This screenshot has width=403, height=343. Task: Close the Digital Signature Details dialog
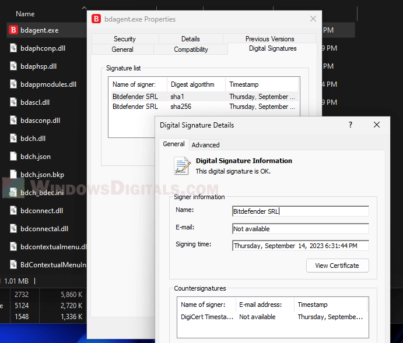pos(377,125)
